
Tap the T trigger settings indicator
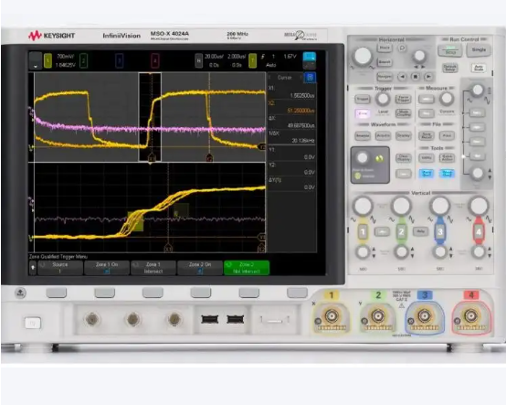(x=253, y=60)
